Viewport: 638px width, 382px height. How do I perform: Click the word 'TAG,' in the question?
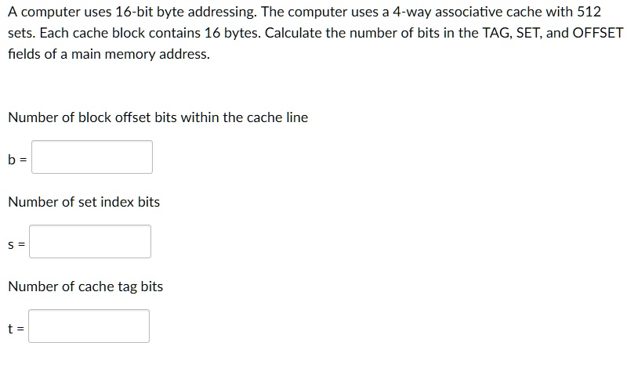[x=497, y=33]
